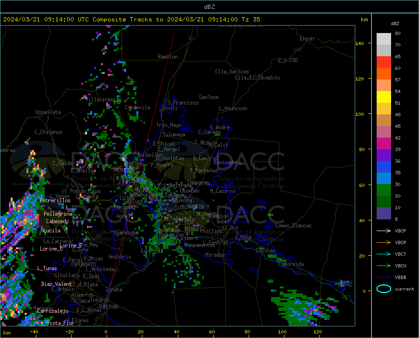Click the S_MARTIN map label
This screenshot has height=338, width=419.
point(193,207)
